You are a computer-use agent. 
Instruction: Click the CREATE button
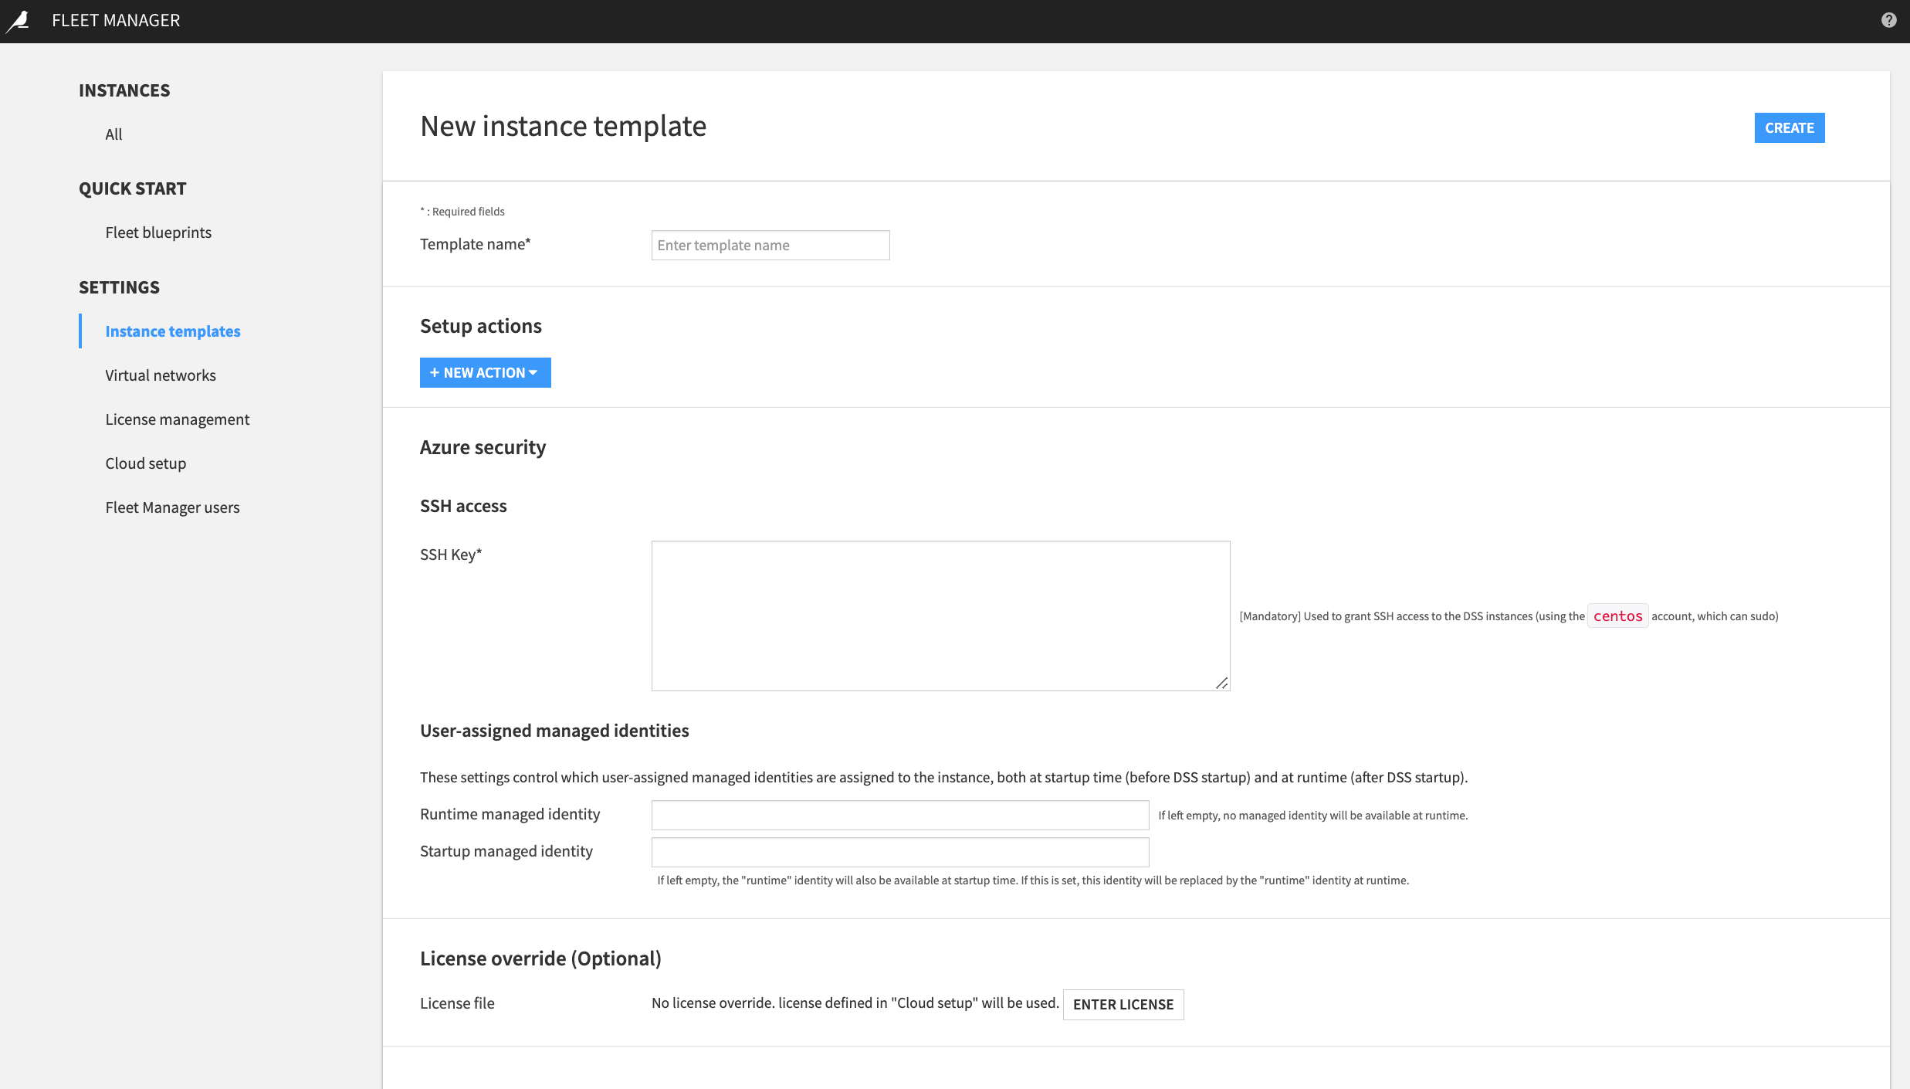[x=1790, y=127]
